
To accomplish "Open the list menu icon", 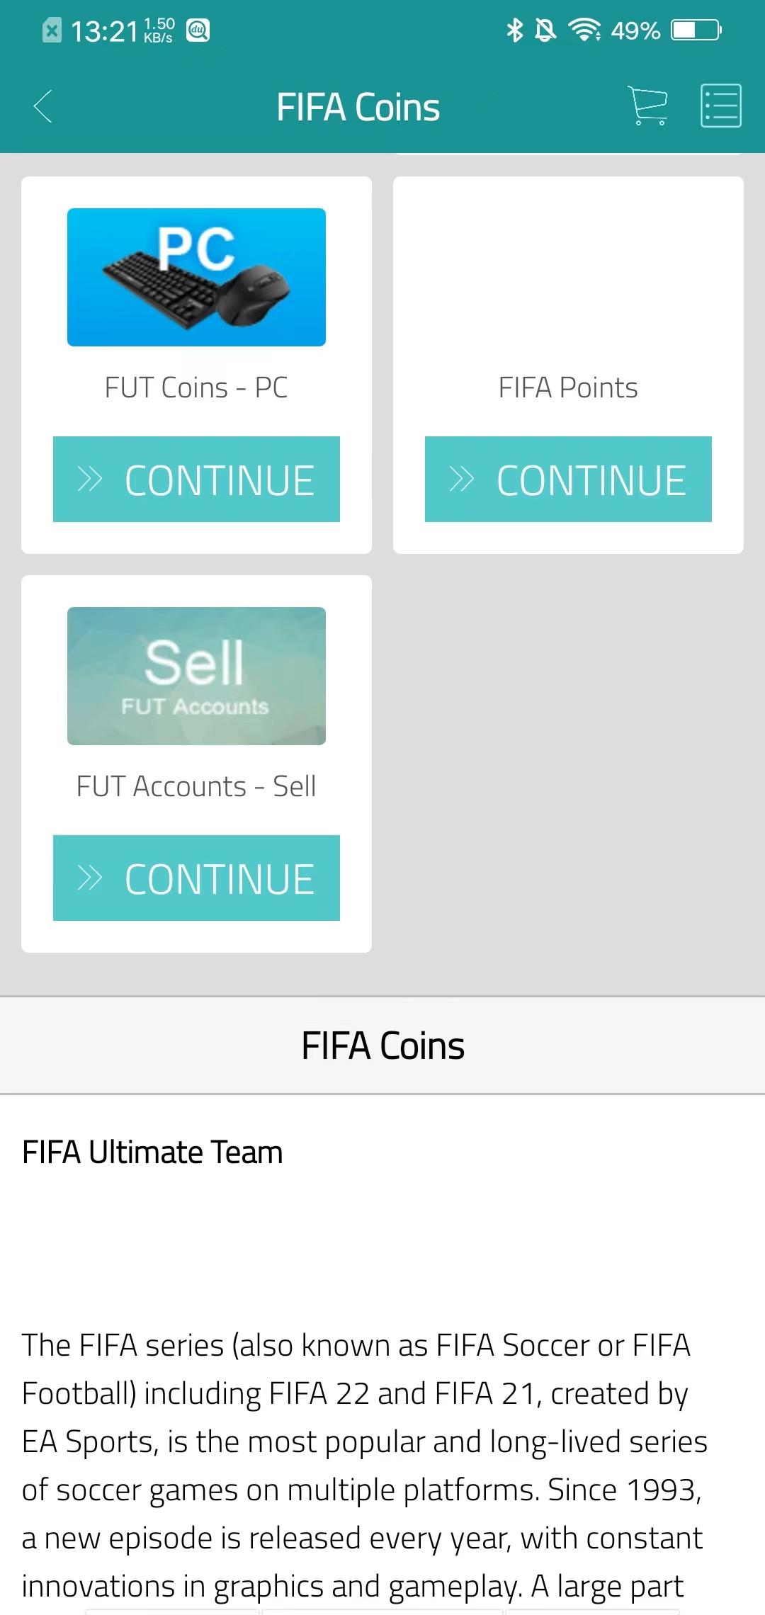I will [x=721, y=106].
